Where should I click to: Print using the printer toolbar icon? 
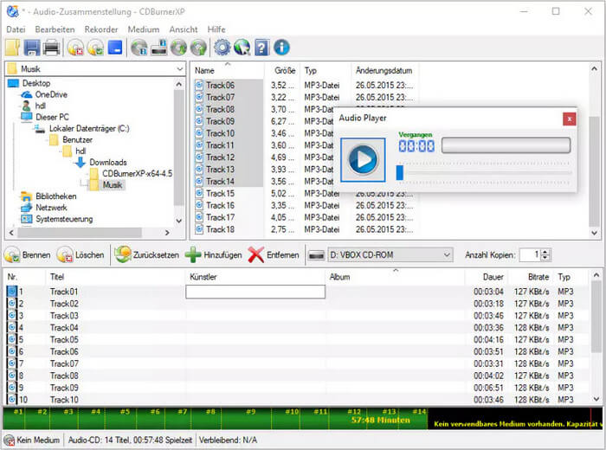click(x=51, y=48)
